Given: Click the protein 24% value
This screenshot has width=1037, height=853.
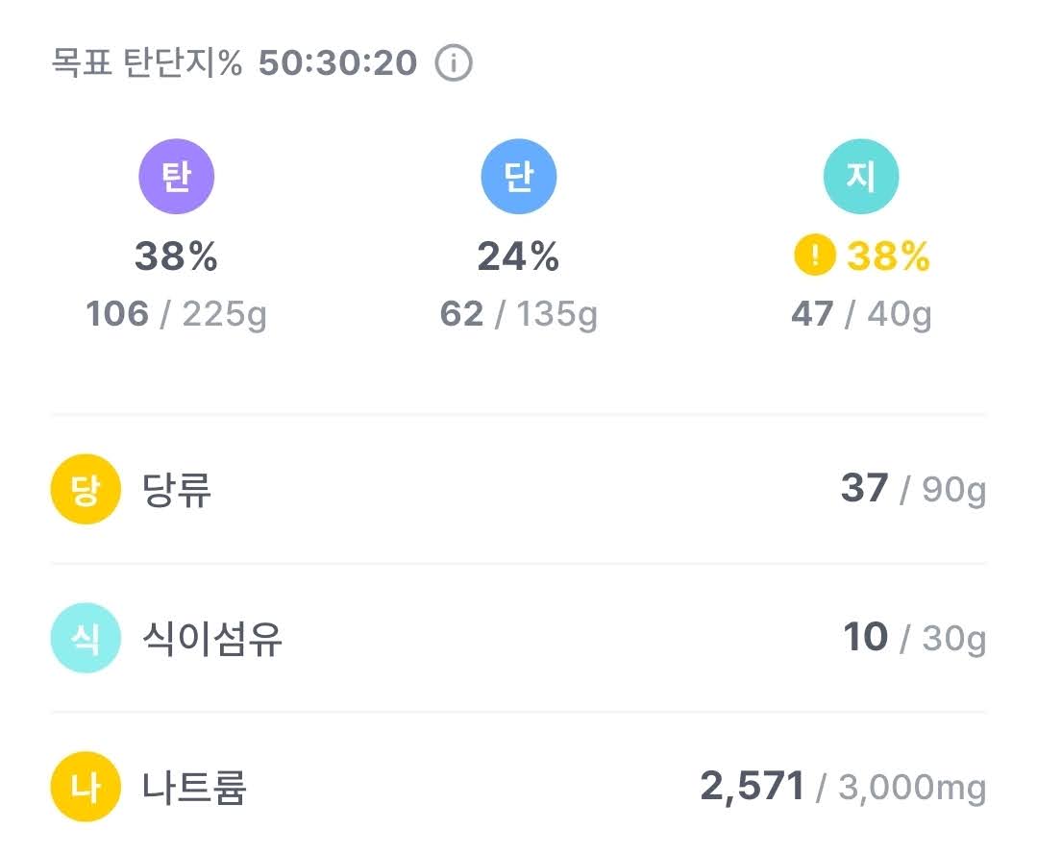Looking at the screenshot, I should pos(519,256).
